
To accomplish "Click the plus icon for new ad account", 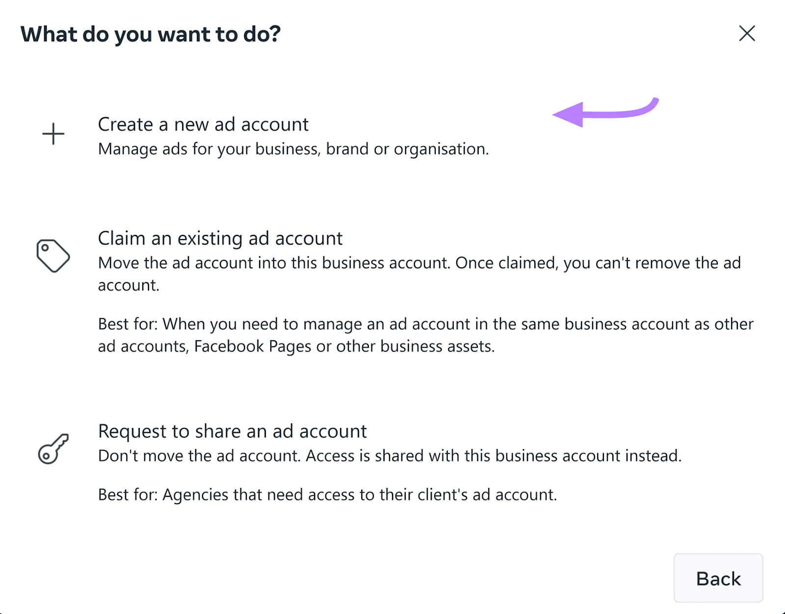I will (53, 134).
